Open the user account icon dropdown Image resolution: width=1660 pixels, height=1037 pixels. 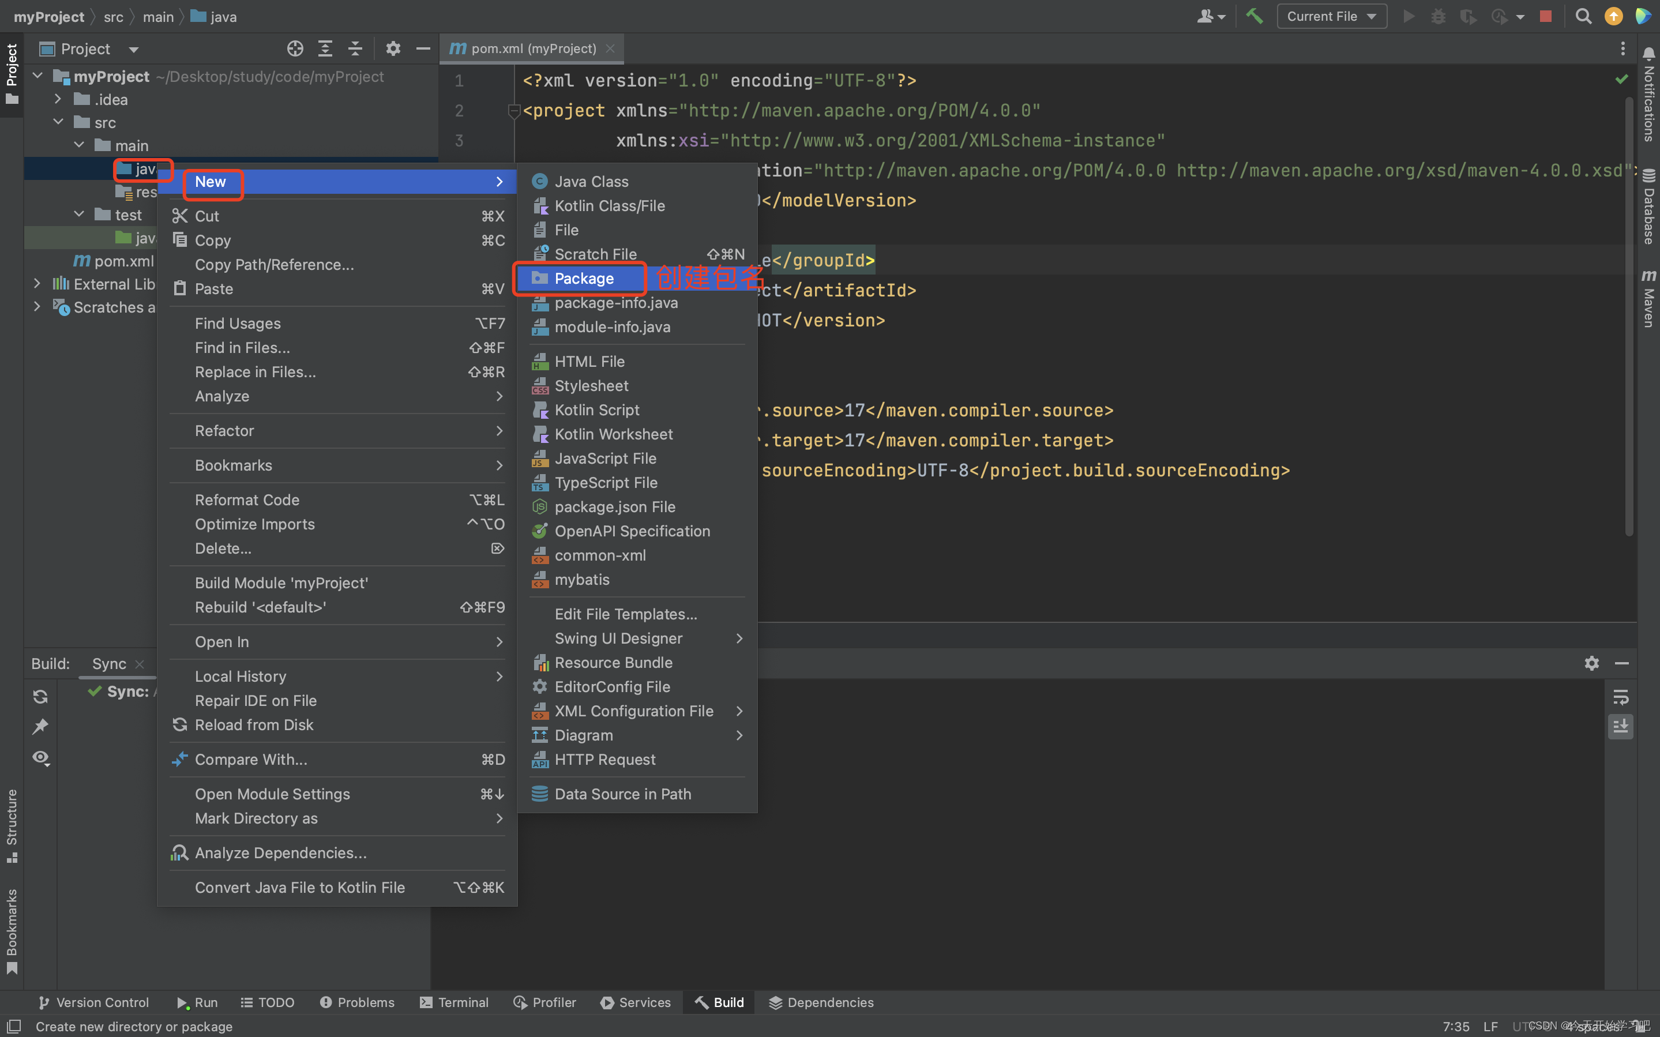coord(1211,16)
